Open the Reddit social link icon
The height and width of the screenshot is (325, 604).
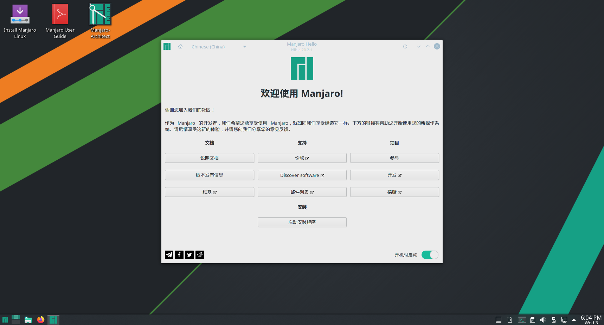(x=200, y=255)
